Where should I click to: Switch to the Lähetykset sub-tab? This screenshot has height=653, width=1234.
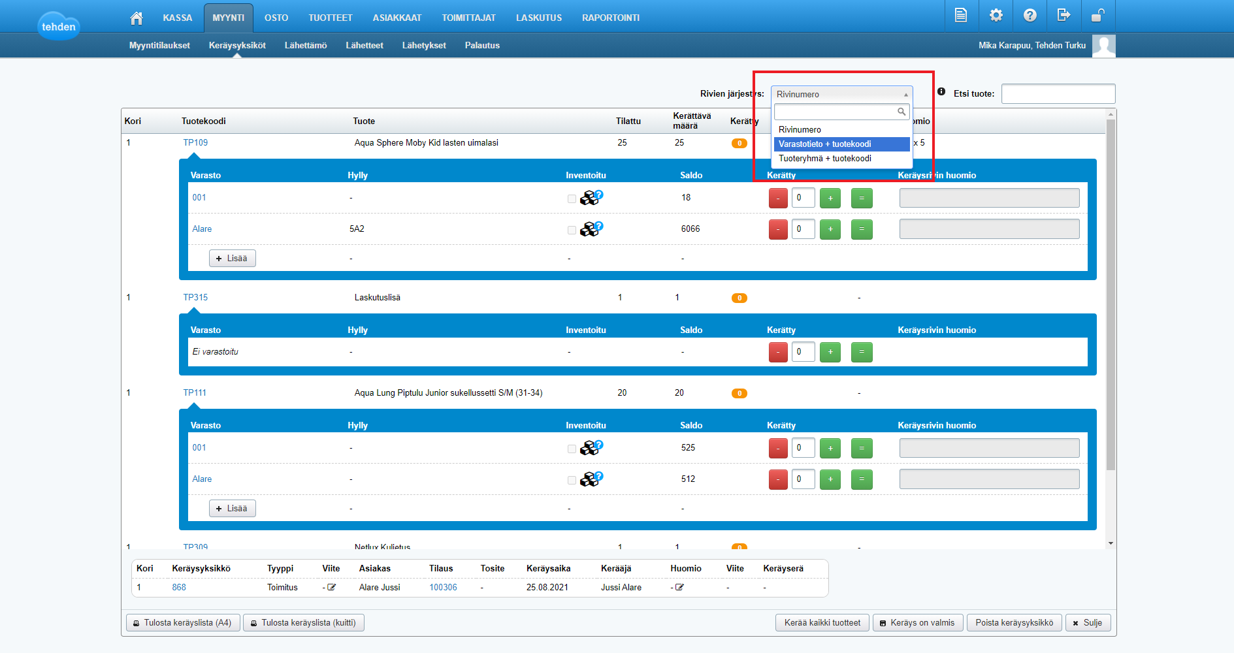coord(423,45)
